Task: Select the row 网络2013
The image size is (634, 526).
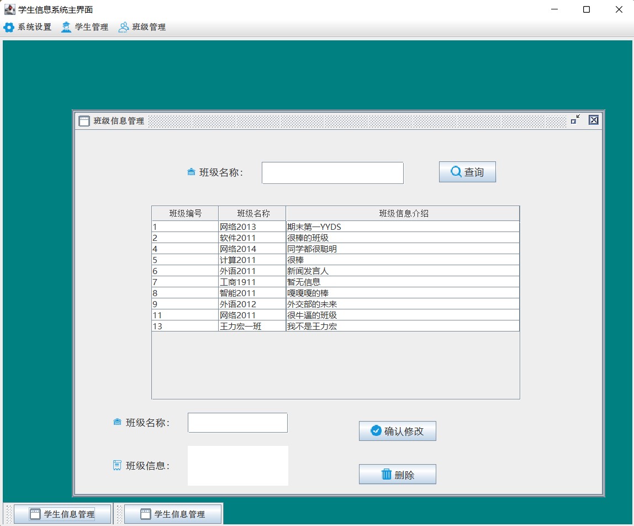Action: coord(336,227)
